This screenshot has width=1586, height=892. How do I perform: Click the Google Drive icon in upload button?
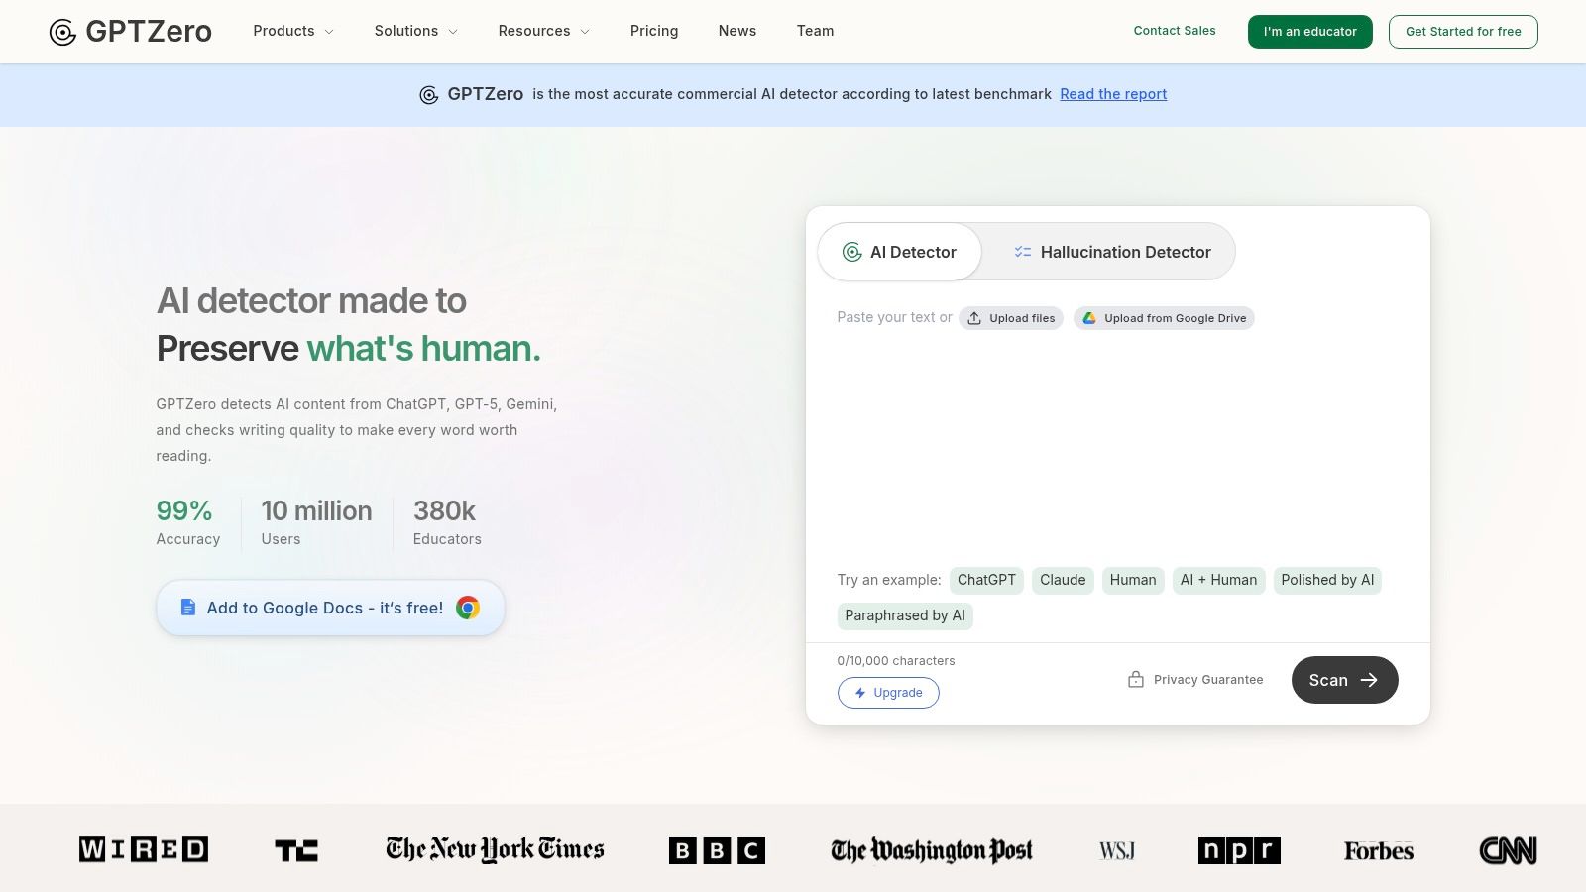(1088, 318)
